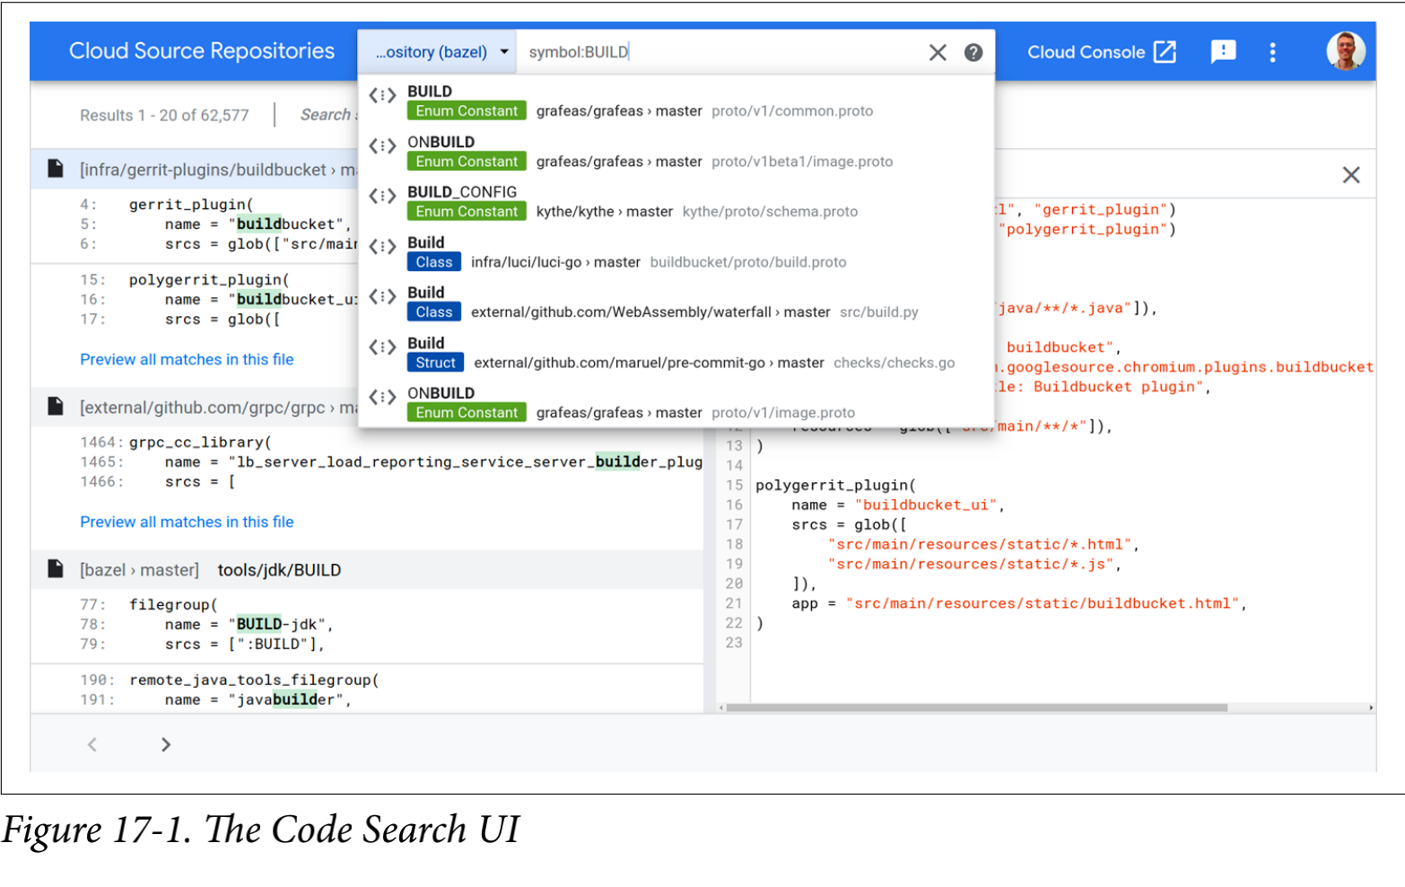Click code symbol icon beside ONBUILD v1/image.proto entry

pyautogui.click(x=382, y=397)
